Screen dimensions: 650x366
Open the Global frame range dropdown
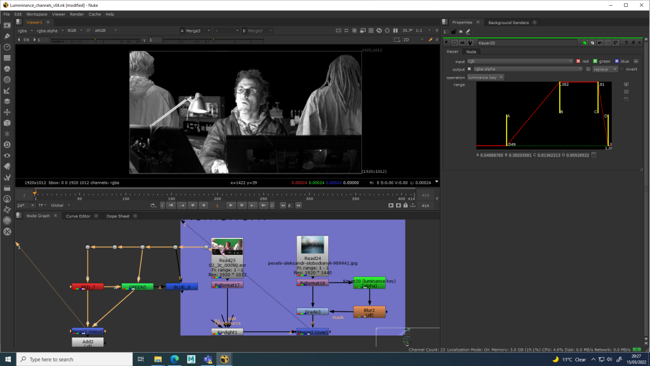(60, 205)
